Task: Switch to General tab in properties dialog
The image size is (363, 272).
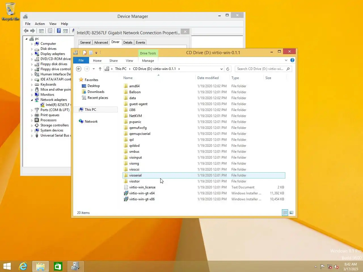Action: 85,42
